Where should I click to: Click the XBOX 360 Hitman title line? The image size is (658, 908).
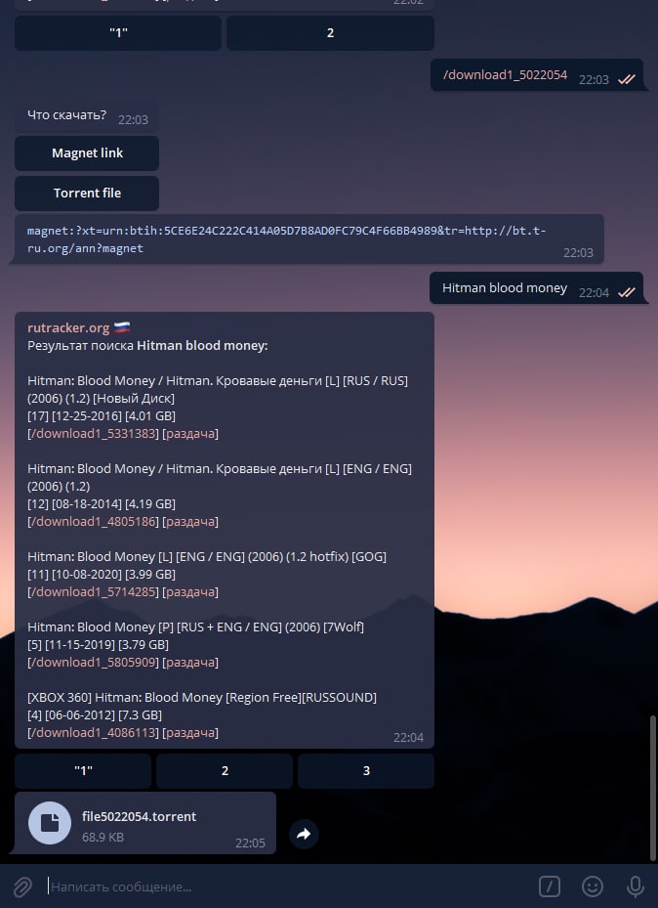pyautogui.click(x=202, y=697)
